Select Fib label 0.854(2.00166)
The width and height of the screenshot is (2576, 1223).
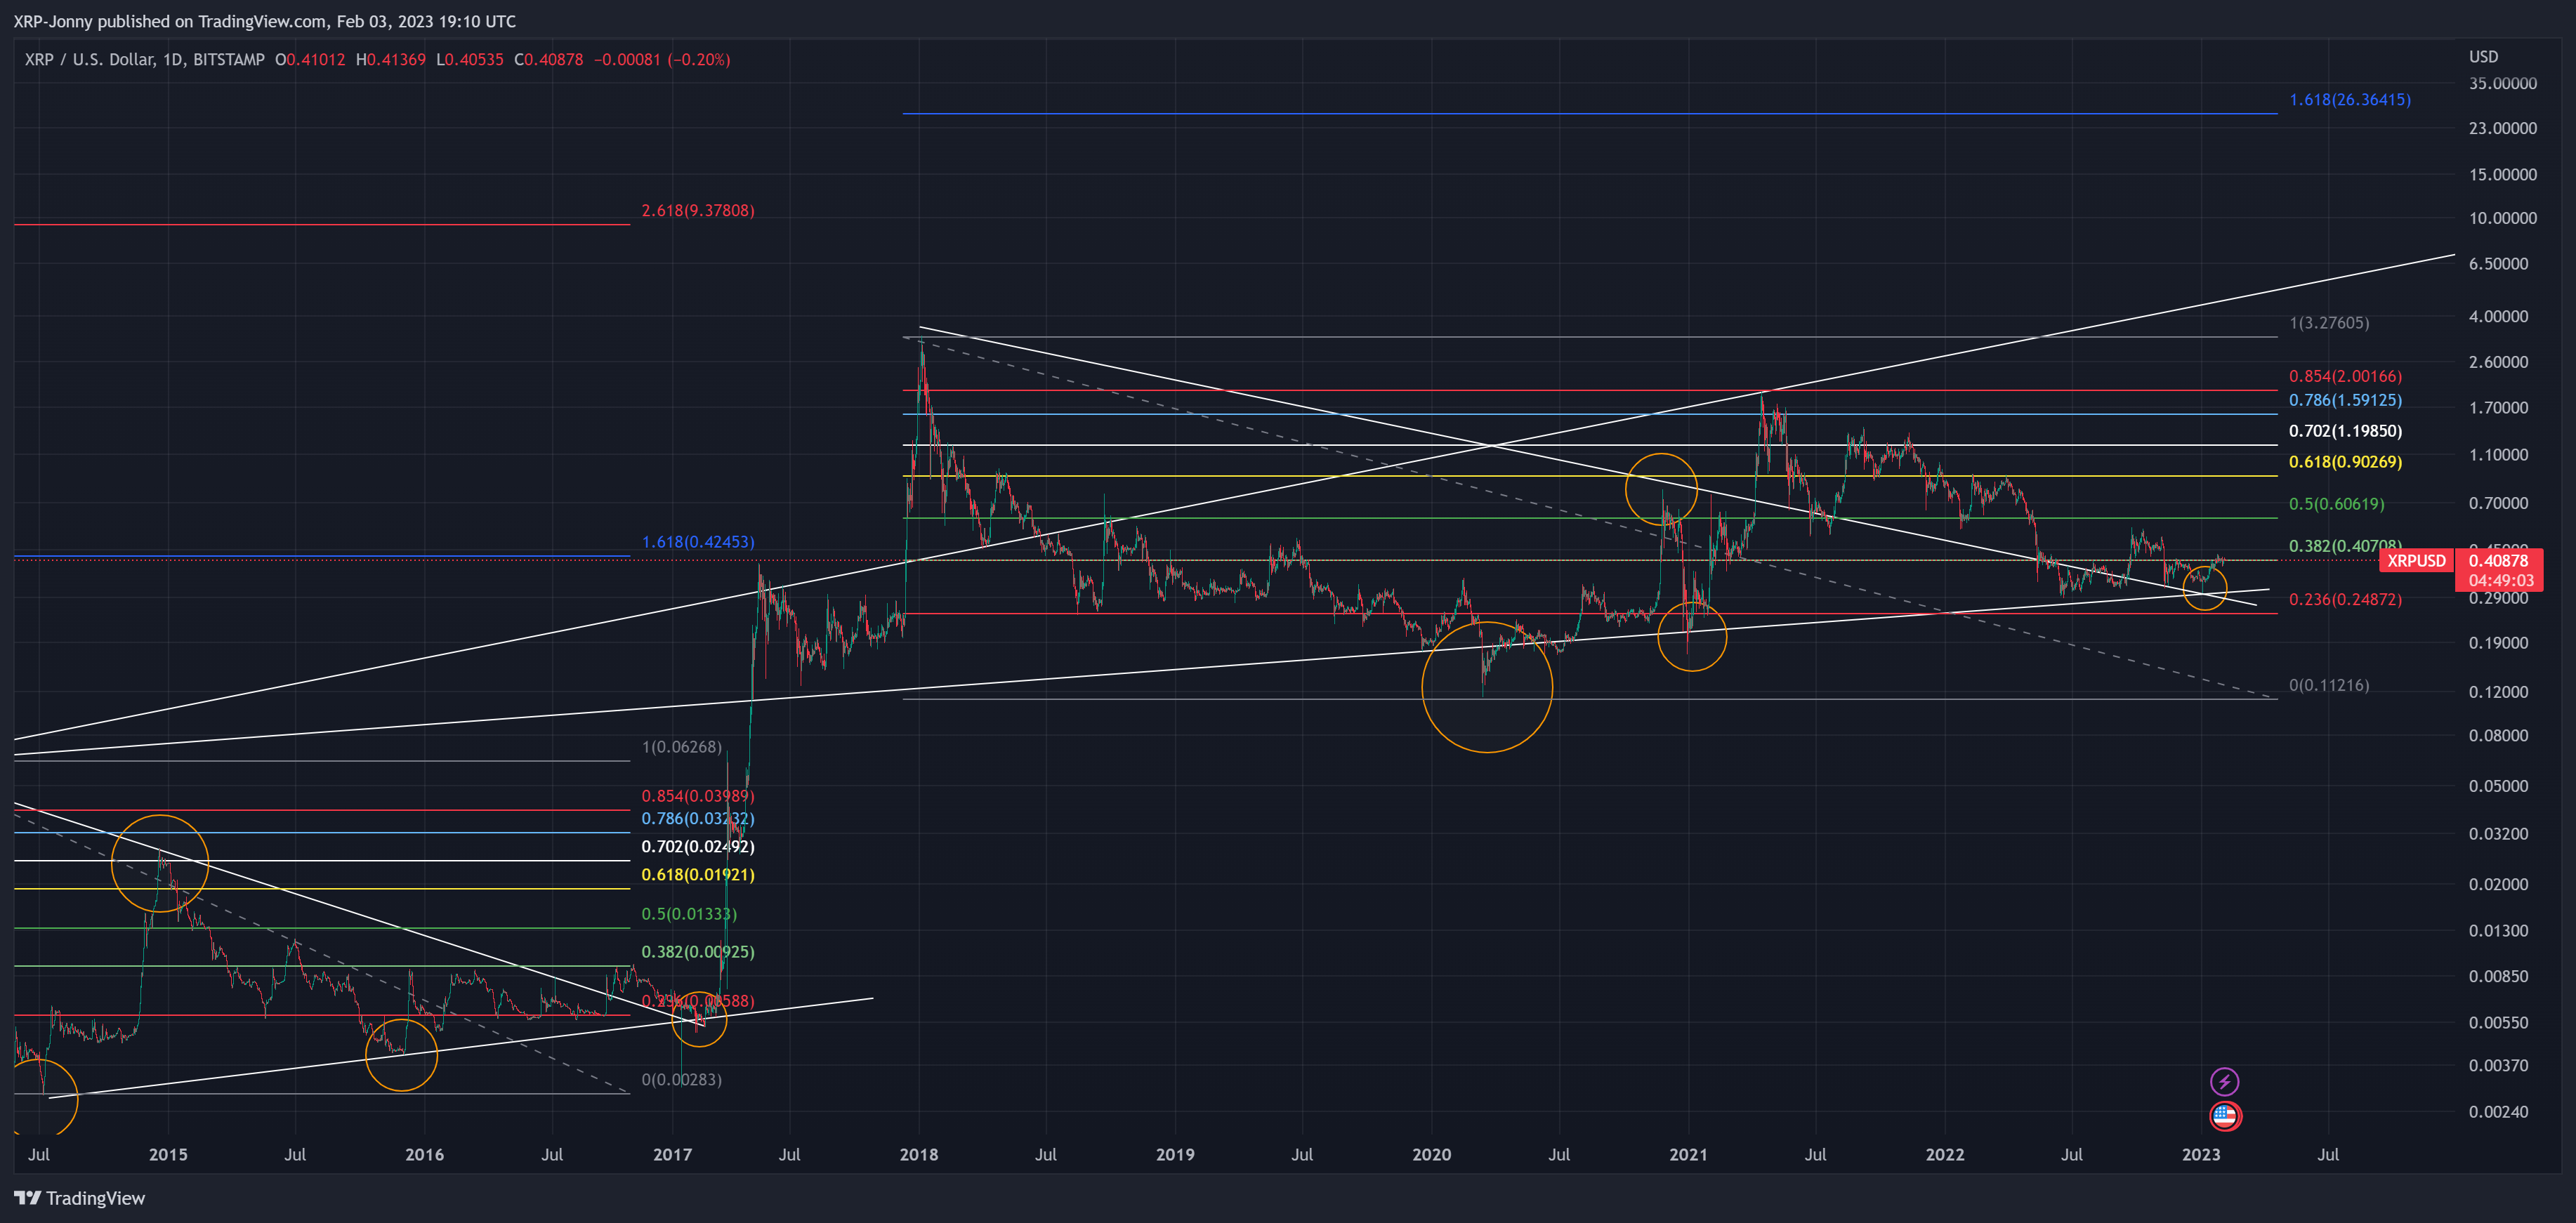(x=2345, y=376)
